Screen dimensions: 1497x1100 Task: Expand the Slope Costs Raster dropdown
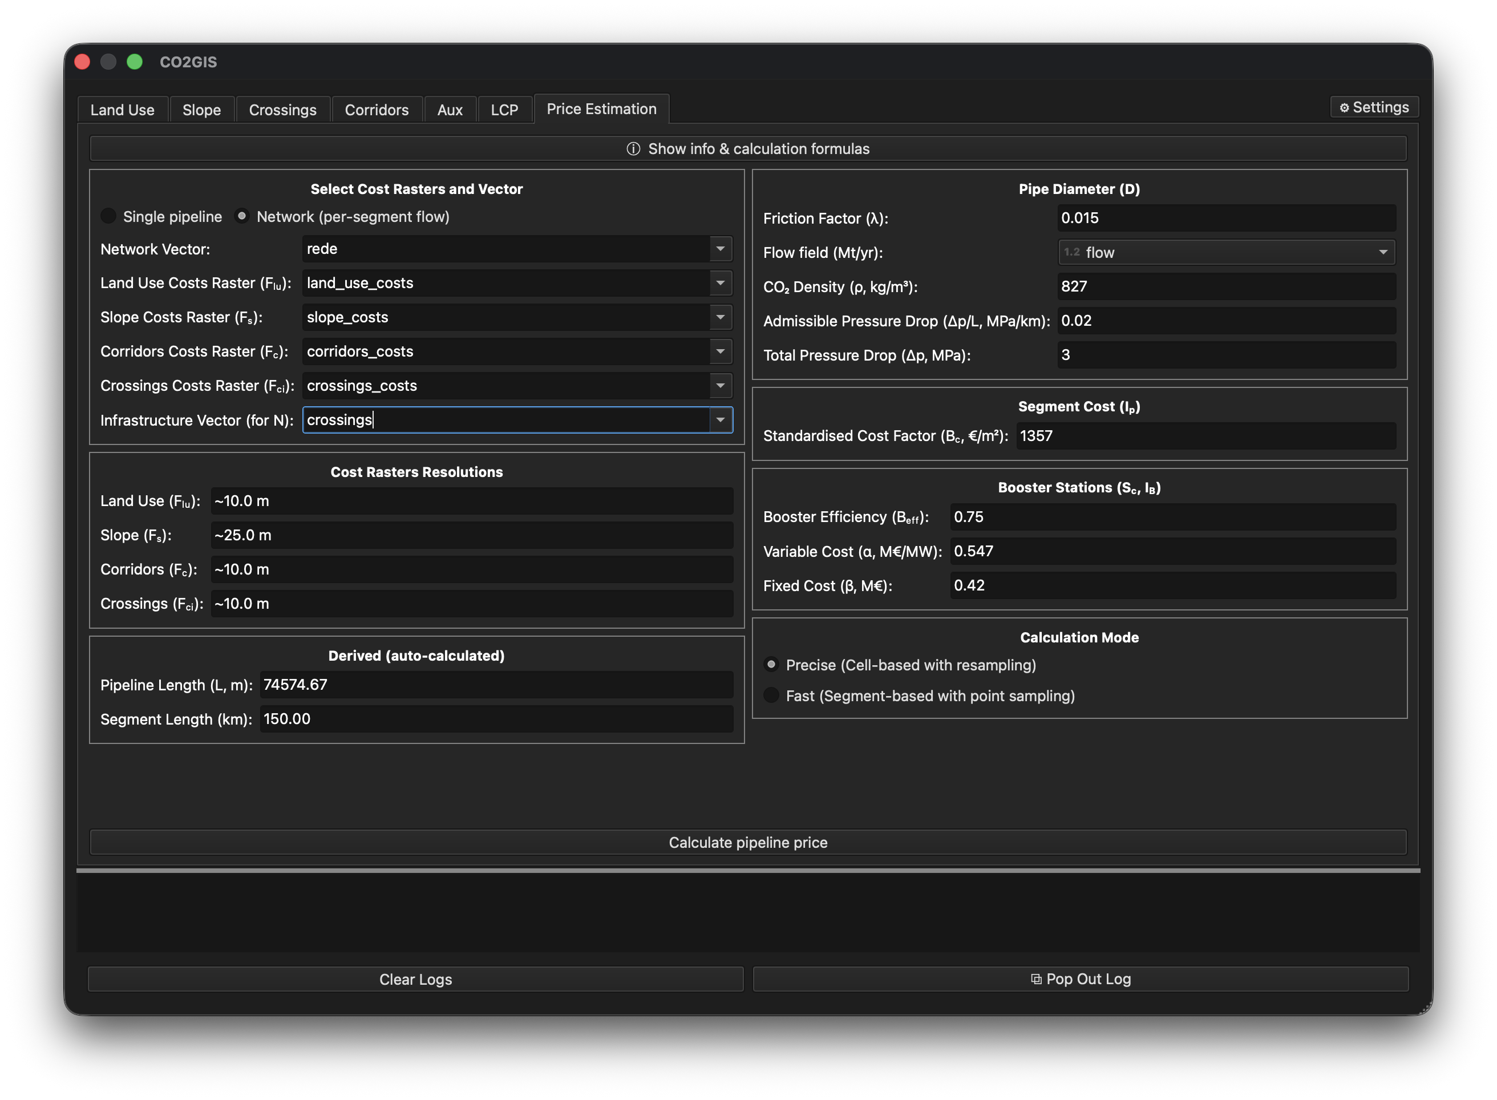pyautogui.click(x=720, y=317)
